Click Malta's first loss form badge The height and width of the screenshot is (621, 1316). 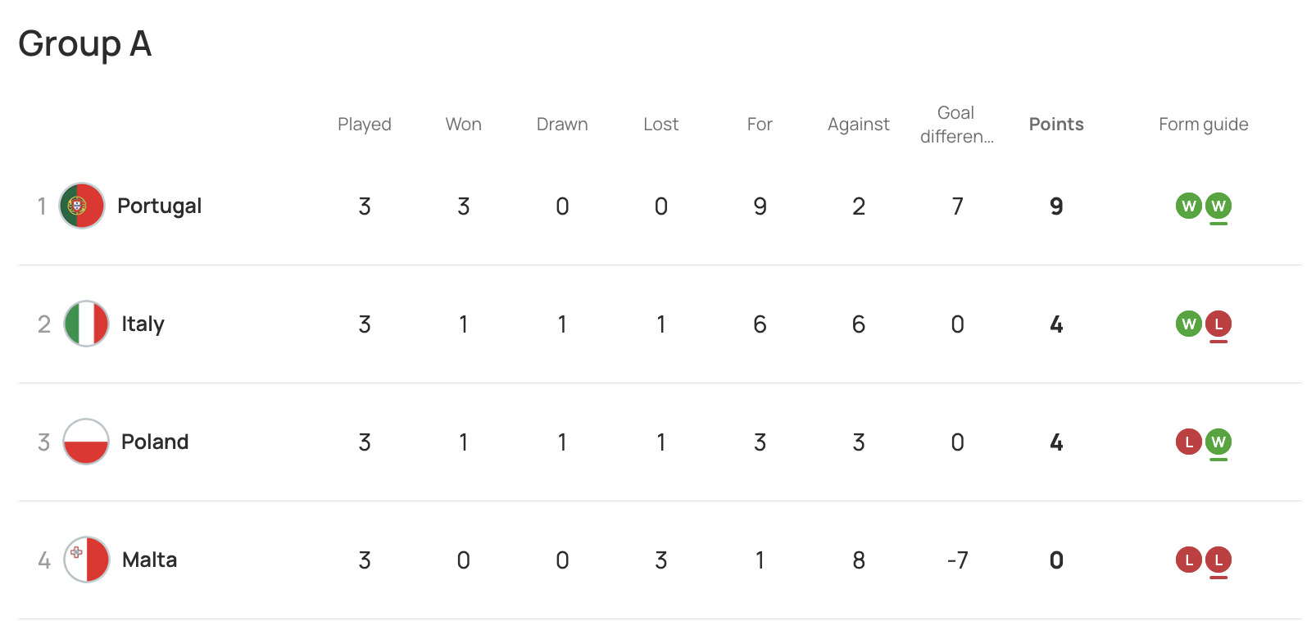click(1189, 560)
